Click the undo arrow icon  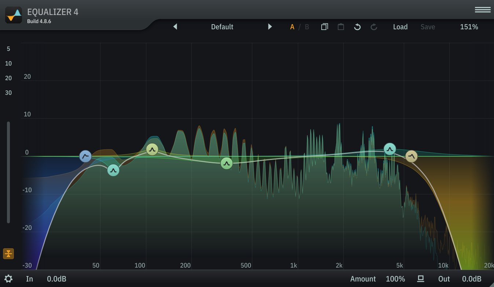[357, 27]
